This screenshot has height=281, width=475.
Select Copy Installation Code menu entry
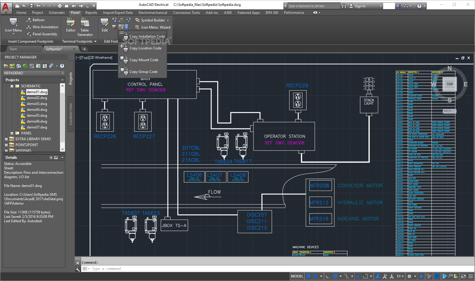click(x=142, y=36)
